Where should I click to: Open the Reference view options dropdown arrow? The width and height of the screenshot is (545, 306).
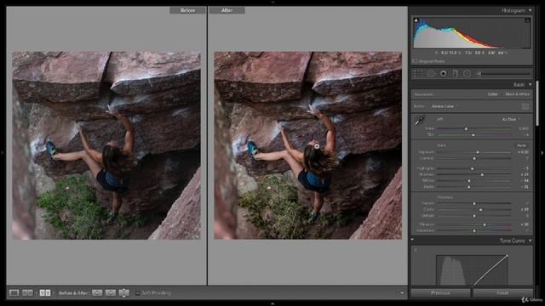coord(36,292)
